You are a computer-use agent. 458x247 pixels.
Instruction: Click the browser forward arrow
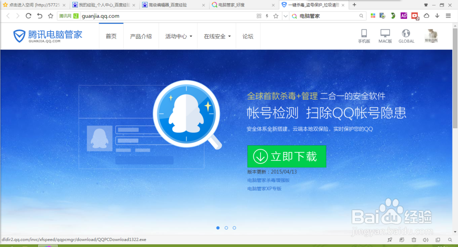(18, 16)
